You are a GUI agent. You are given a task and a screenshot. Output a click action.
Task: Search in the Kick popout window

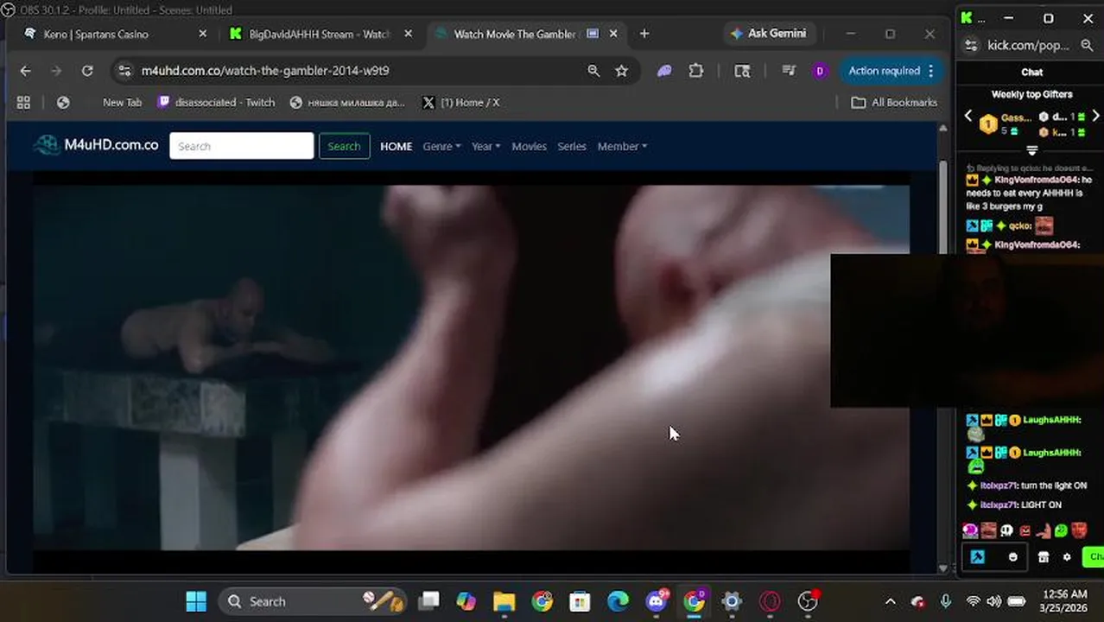tap(1087, 45)
